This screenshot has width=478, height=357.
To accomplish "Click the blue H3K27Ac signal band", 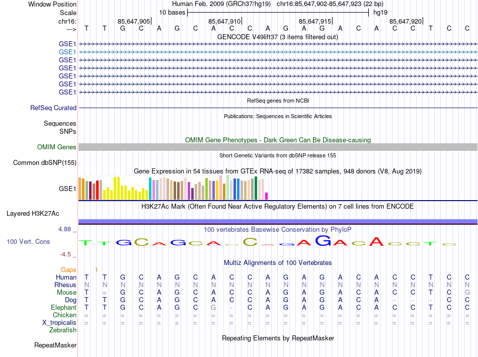I will point(278,221).
